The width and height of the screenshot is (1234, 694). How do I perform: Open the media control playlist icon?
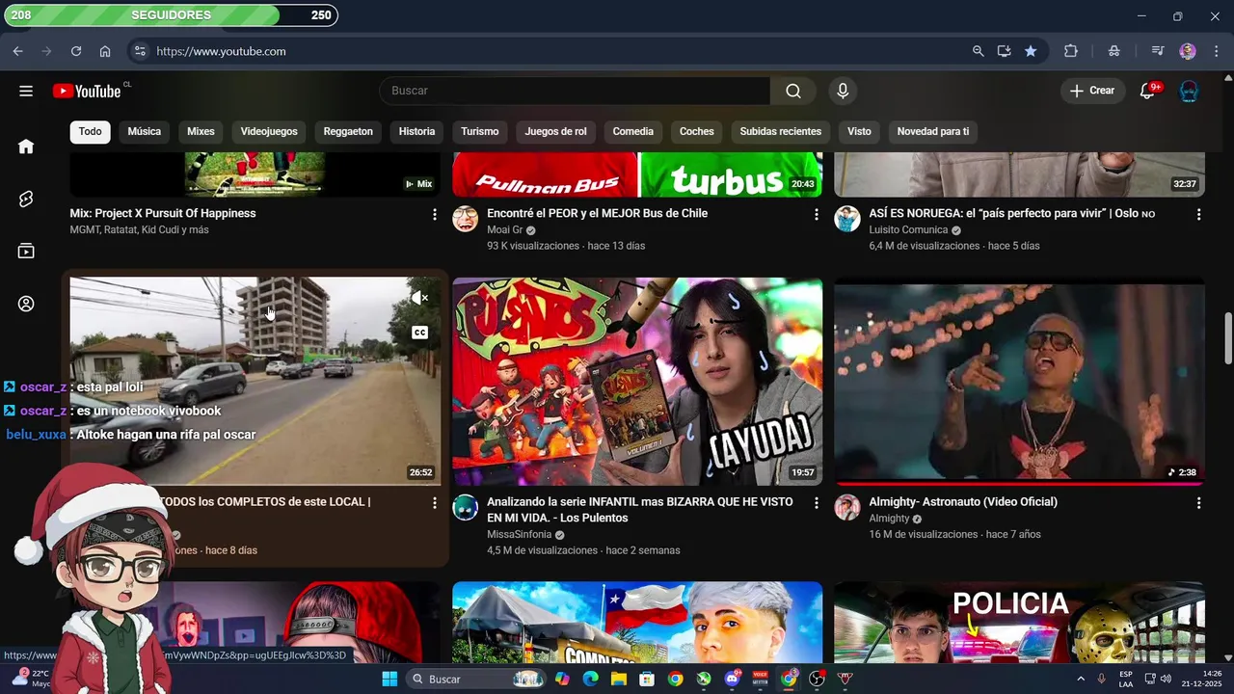pos(1158,51)
